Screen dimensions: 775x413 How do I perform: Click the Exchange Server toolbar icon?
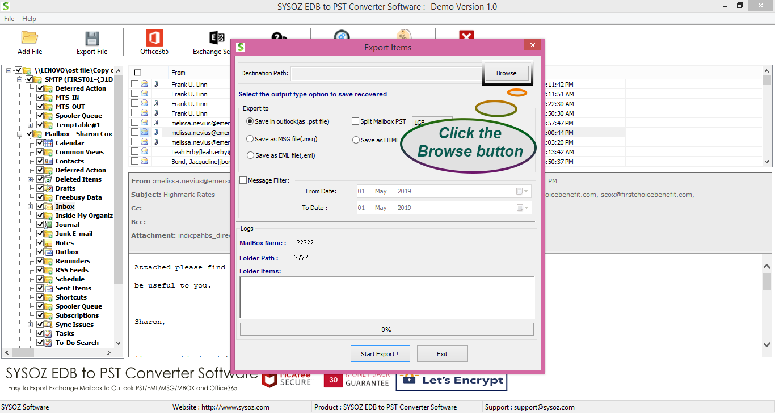(217, 38)
